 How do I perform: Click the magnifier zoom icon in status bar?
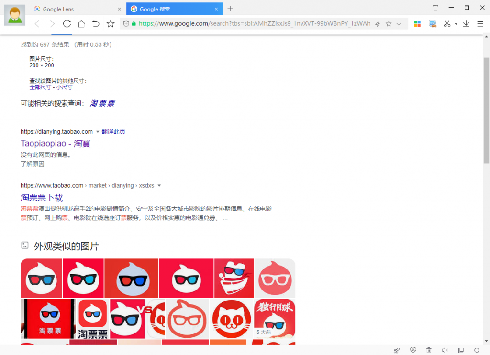pos(477,350)
